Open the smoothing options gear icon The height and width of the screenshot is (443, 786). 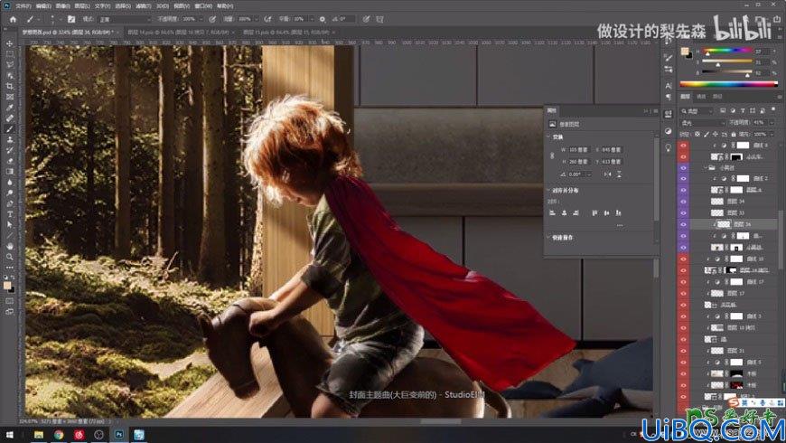click(323, 19)
